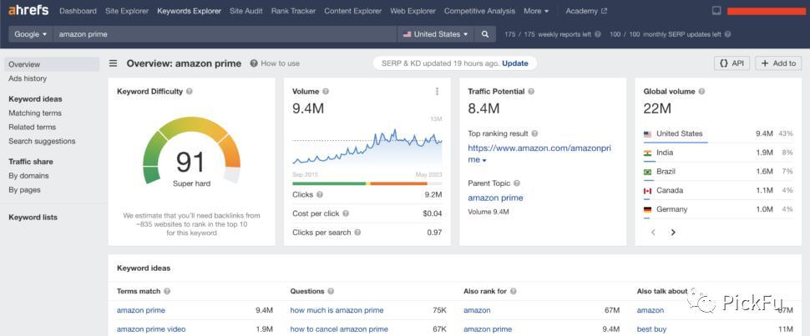The image size is (810, 336).
Task: Open how much is amazon prime question
Action: (x=337, y=310)
